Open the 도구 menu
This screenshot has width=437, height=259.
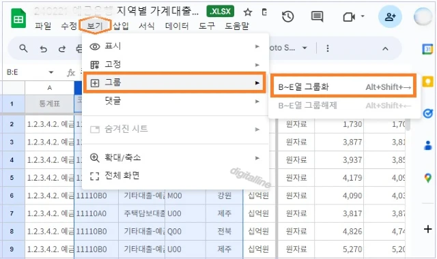(x=207, y=26)
